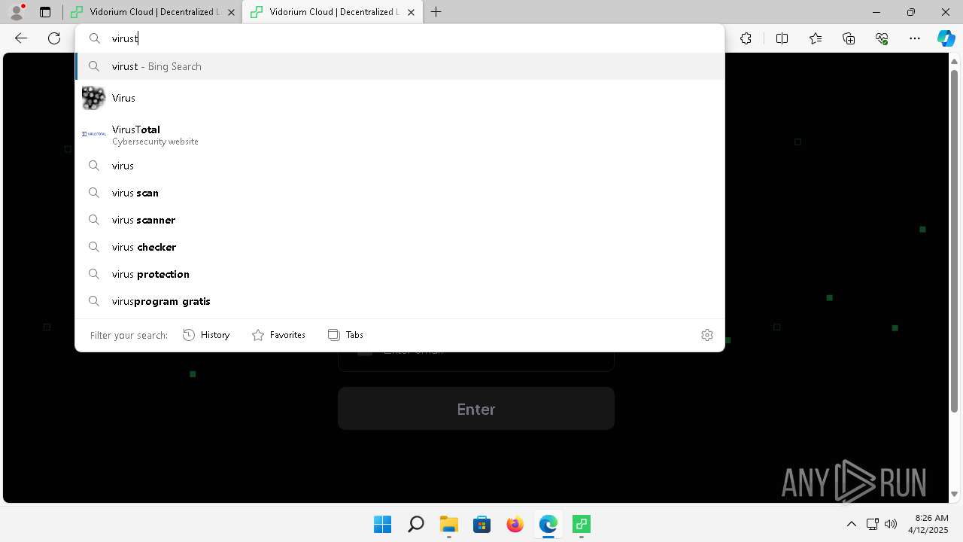963x542 pixels.
Task: Filter search by History
Action: [x=207, y=335]
